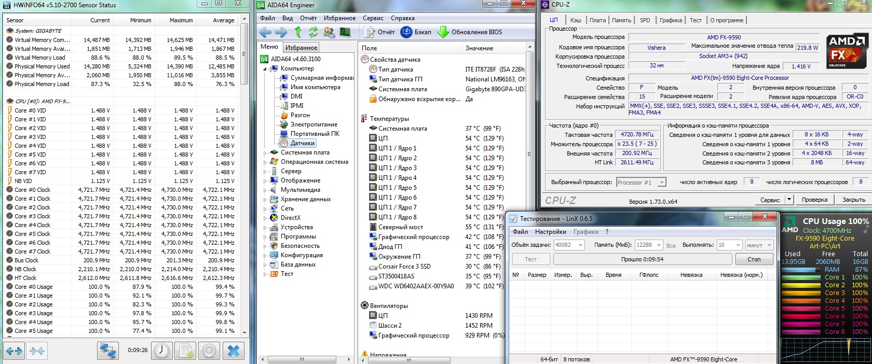Image resolution: width=872 pixels, height=364 pixels.
Task: Click AIDA64 tree horizontal scrollbar
Action: [x=305, y=359]
